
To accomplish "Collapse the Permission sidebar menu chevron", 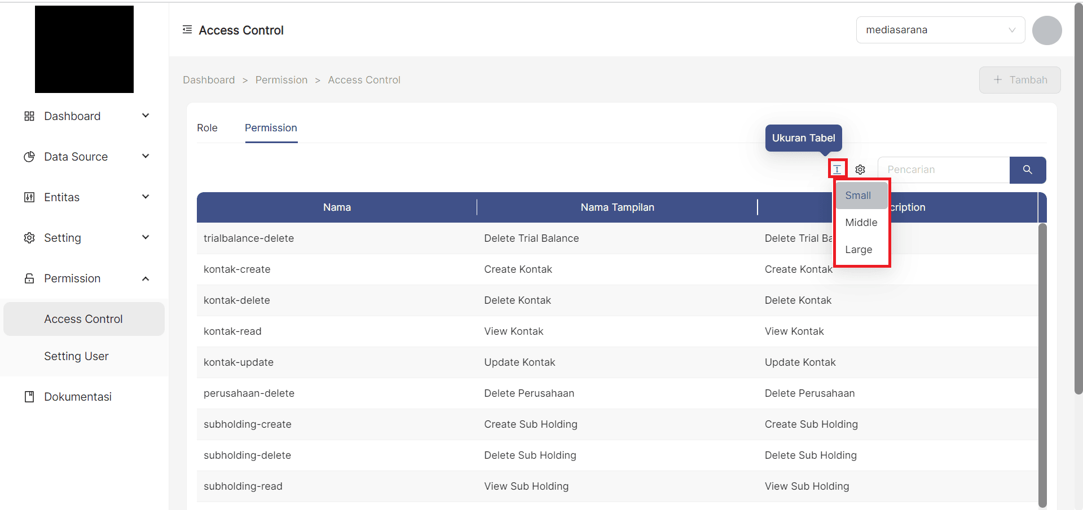I will tap(146, 278).
